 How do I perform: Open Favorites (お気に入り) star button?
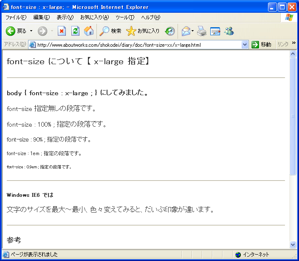coord(143,31)
